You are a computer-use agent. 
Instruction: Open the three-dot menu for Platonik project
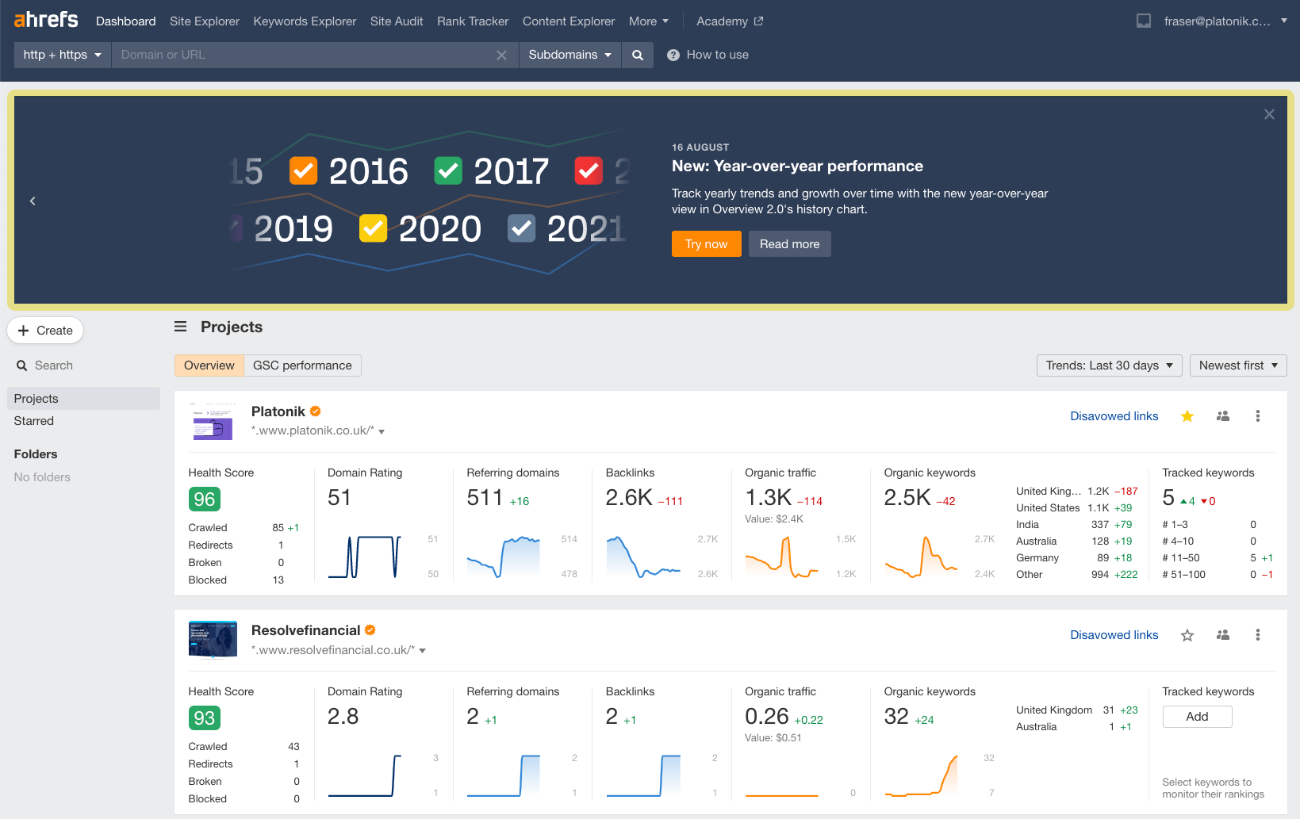1258,415
